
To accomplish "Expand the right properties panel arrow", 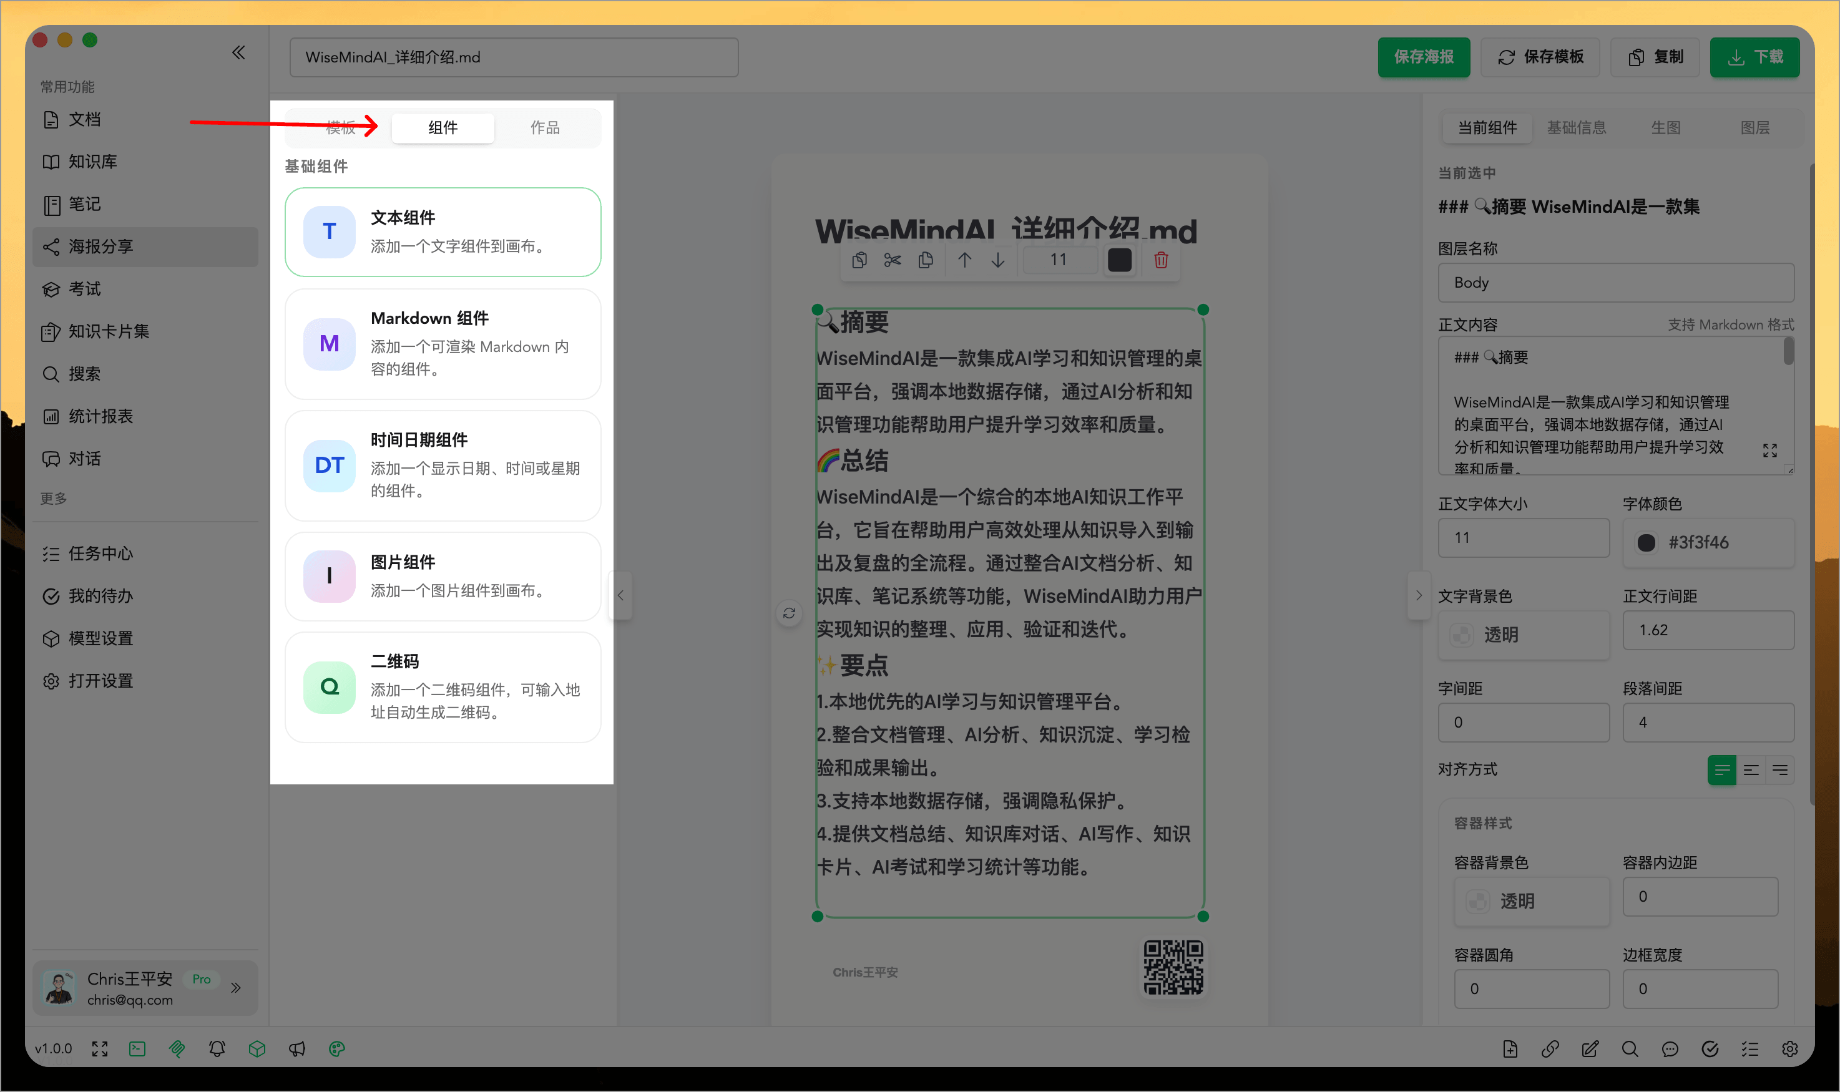I will coord(1419,595).
